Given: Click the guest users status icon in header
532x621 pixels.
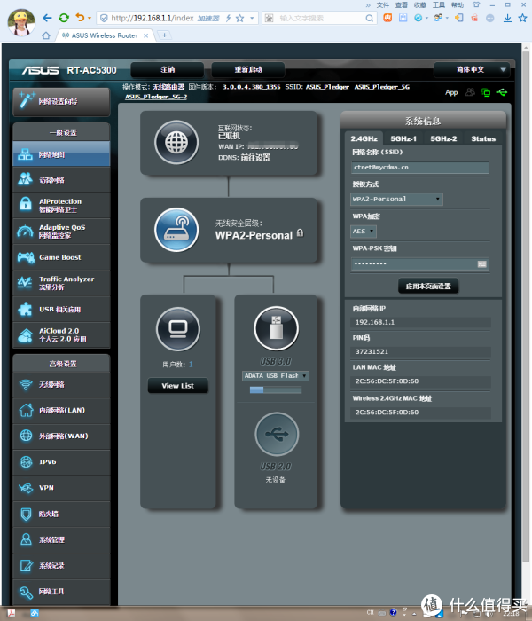Looking at the screenshot, I should pos(470,92).
